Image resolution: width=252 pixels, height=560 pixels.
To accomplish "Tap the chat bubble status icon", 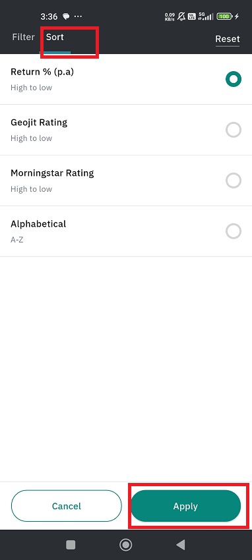I will click(x=66, y=16).
